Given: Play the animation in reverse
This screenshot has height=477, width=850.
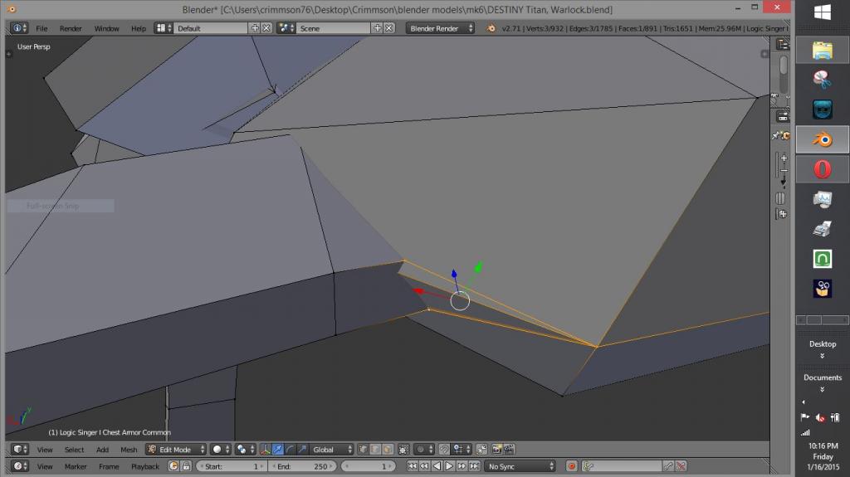Looking at the screenshot, I should pos(437,466).
